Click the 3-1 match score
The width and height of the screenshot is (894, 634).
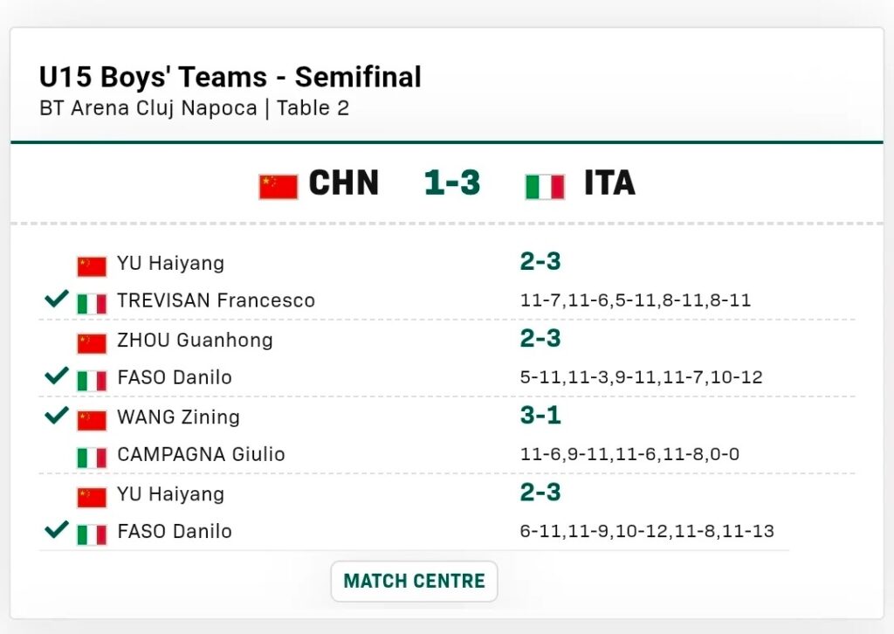coord(540,415)
